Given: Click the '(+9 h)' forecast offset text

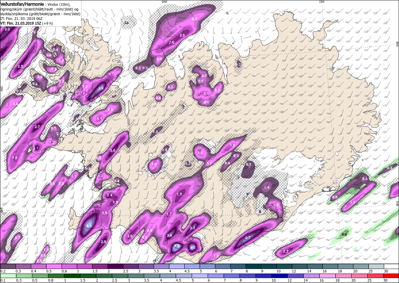Looking at the screenshot, I should [x=47, y=23].
